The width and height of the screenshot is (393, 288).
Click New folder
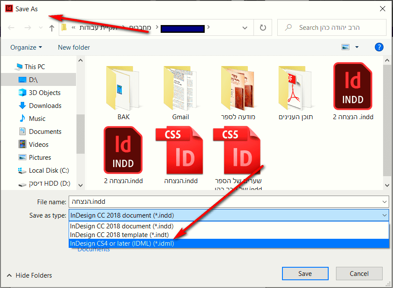(74, 47)
